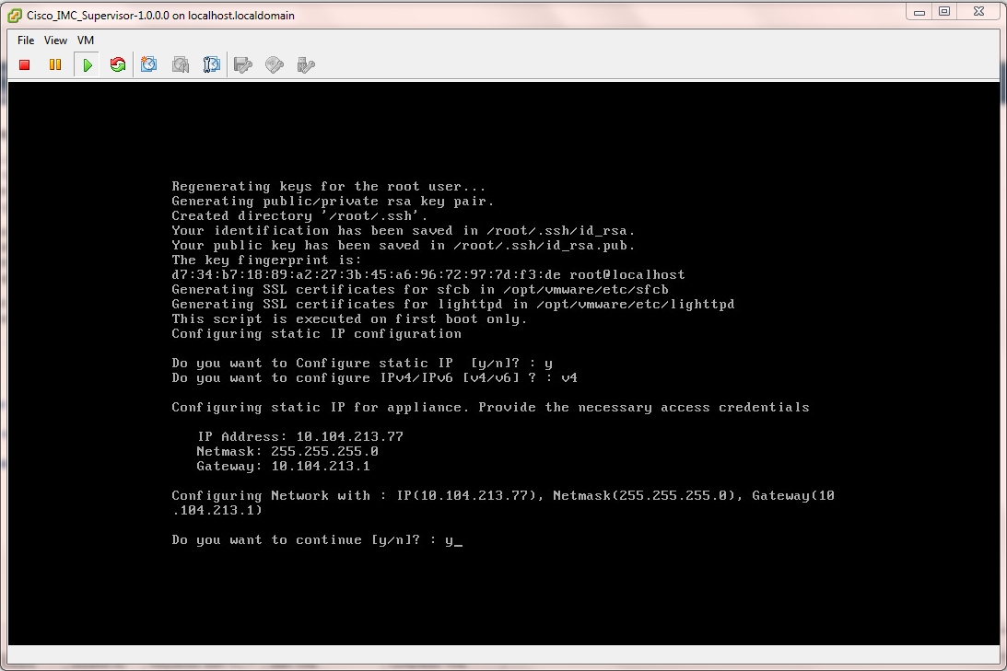Image resolution: width=1007 pixels, height=671 pixels.
Task: Click "Created directory '/root/.ssh'." line
Action: [x=299, y=216]
